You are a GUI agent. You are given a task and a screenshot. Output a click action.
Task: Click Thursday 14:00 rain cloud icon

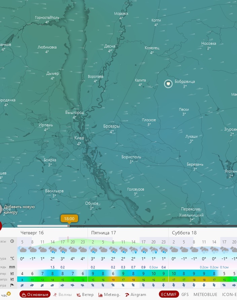click(53, 250)
